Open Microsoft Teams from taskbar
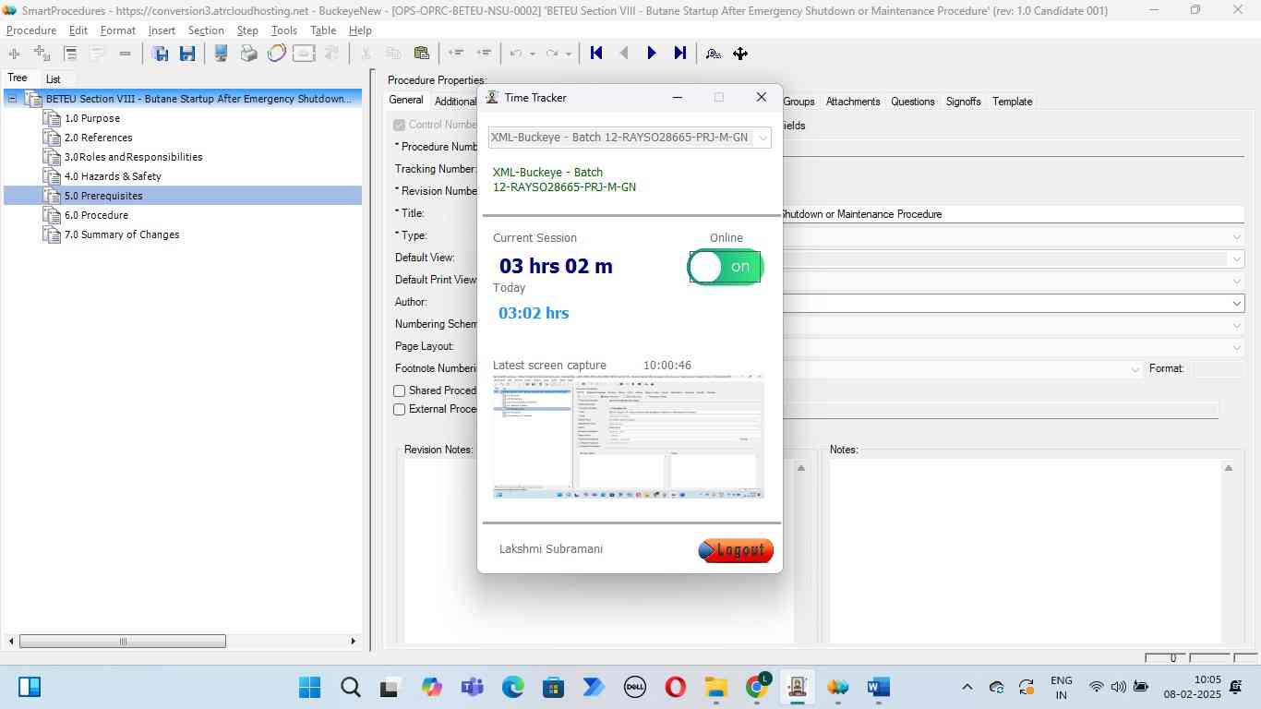Screen dimensions: 1261x709 click(473, 687)
